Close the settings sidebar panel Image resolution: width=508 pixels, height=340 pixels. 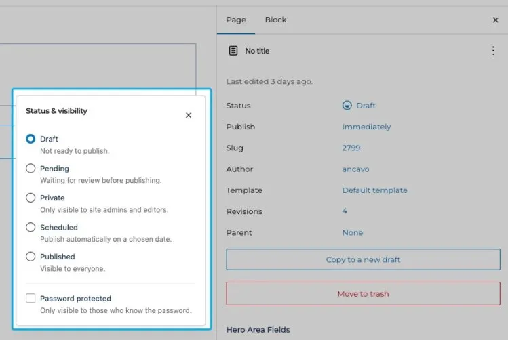click(x=495, y=20)
